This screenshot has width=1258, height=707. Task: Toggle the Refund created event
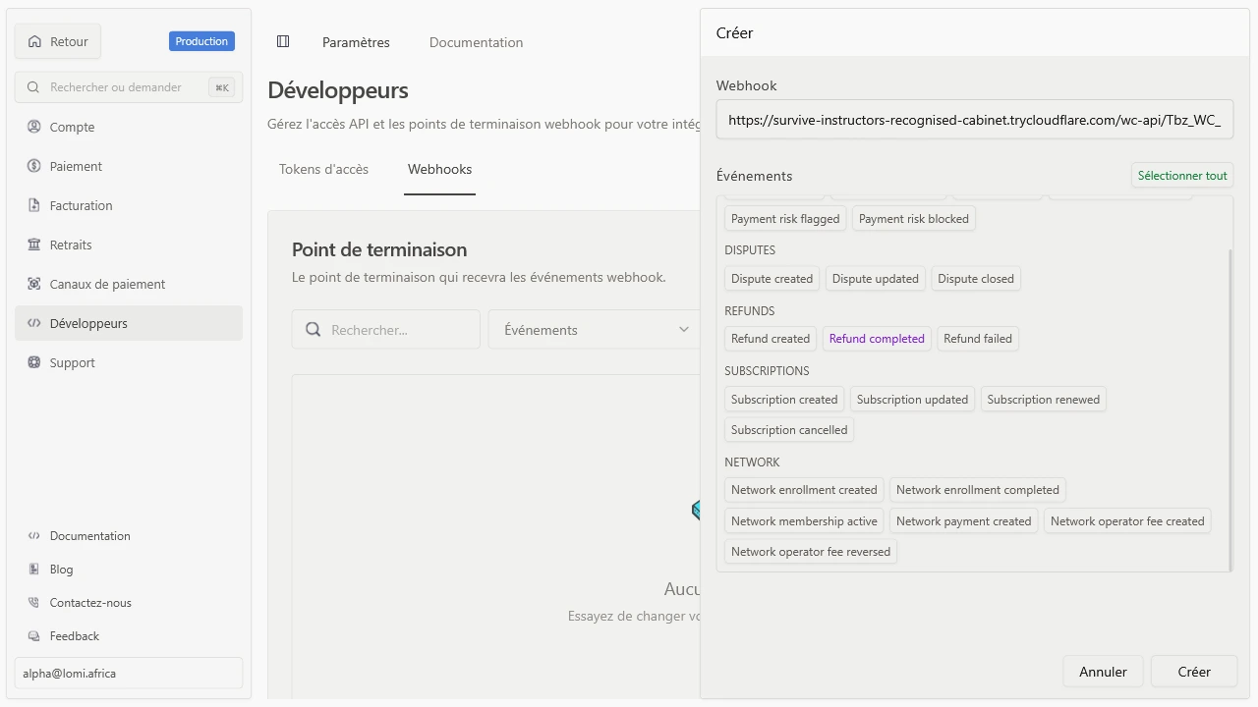[x=771, y=339]
